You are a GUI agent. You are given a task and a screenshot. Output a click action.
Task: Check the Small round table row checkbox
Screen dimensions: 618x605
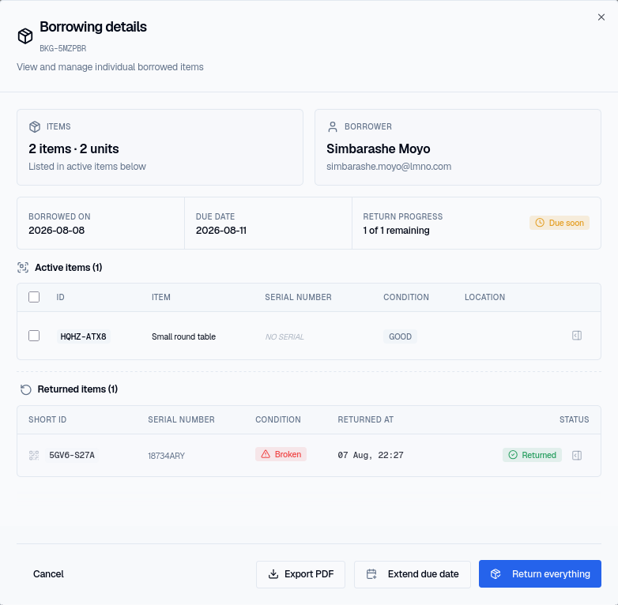click(x=34, y=336)
